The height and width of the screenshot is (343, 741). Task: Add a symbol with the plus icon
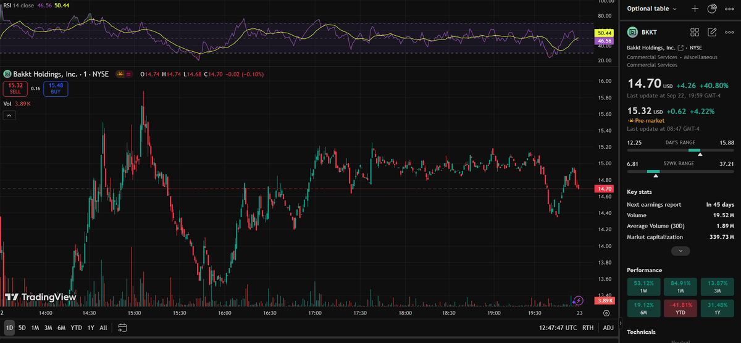[695, 9]
